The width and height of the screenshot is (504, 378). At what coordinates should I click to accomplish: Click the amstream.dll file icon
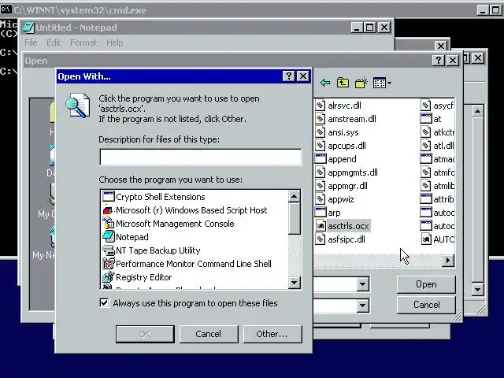coord(320,119)
